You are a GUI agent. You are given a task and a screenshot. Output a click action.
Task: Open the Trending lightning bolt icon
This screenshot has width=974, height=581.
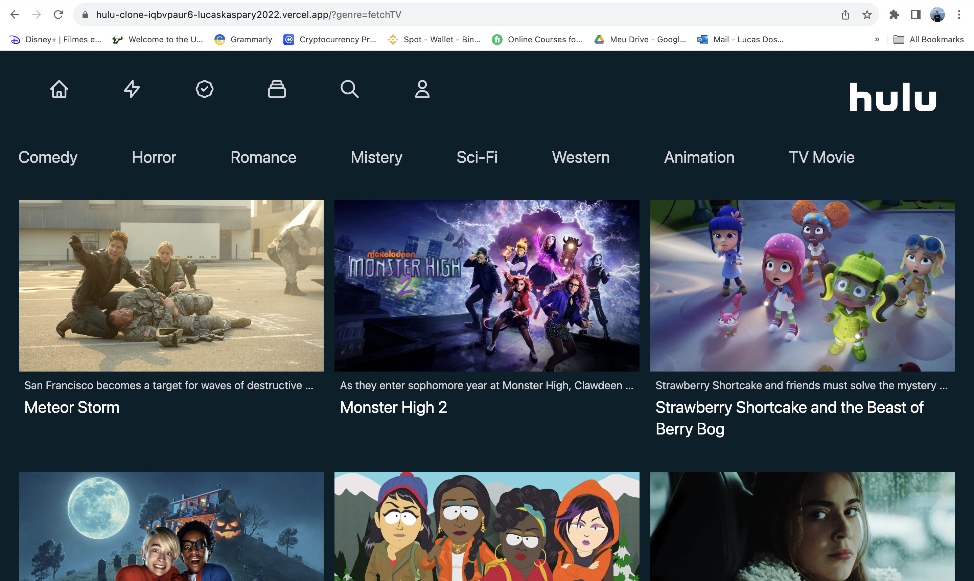[x=132, y=89]
